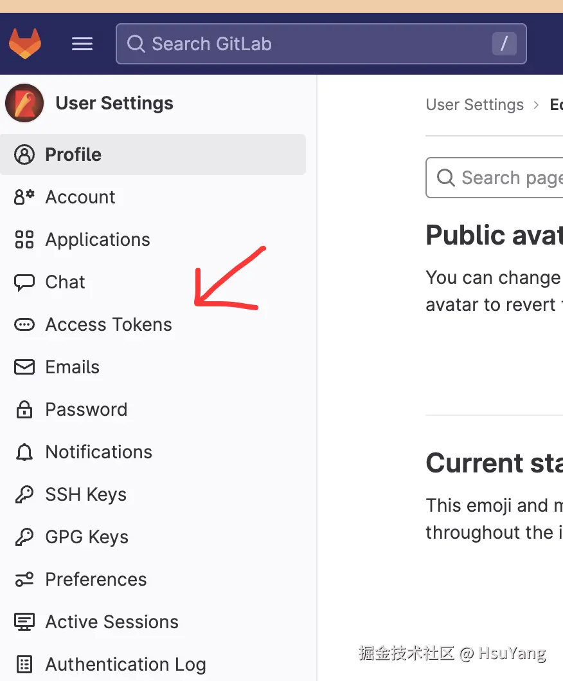
Task: Go to Authentication Log
Action: 125,664
